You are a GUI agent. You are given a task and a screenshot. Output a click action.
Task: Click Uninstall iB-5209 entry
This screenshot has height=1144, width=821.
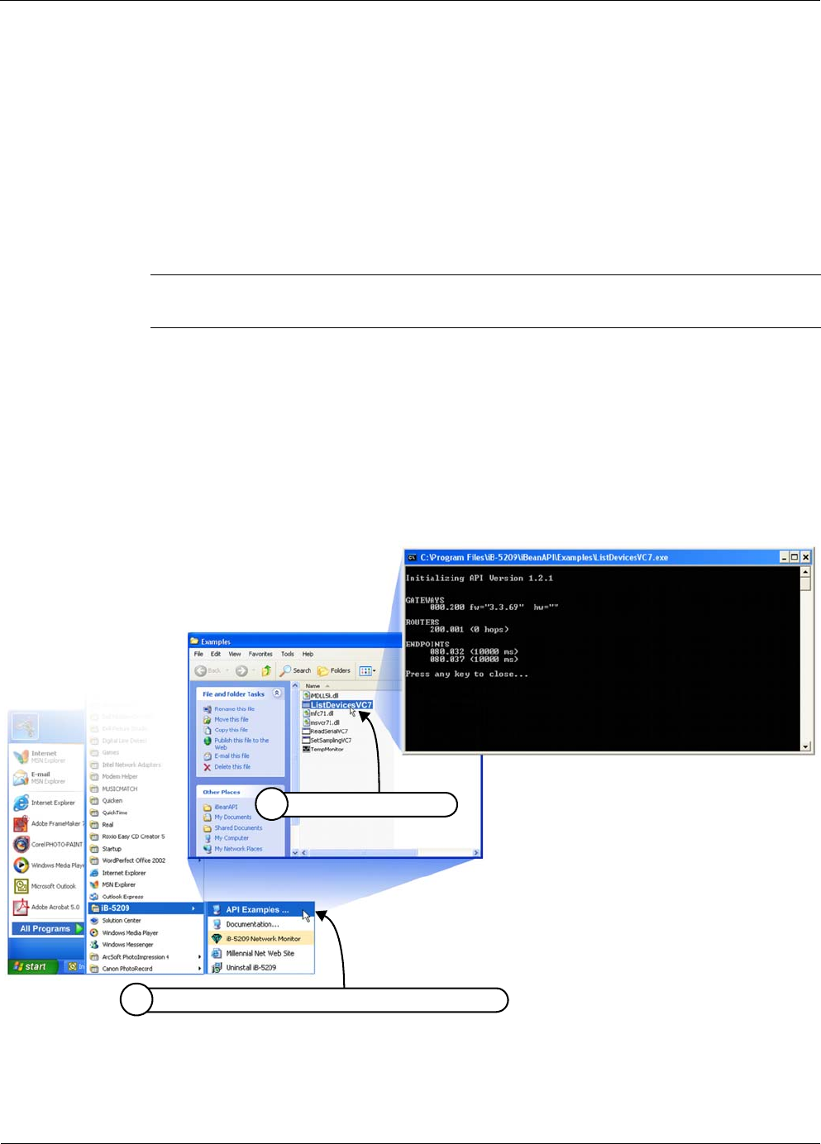point(260,967)
